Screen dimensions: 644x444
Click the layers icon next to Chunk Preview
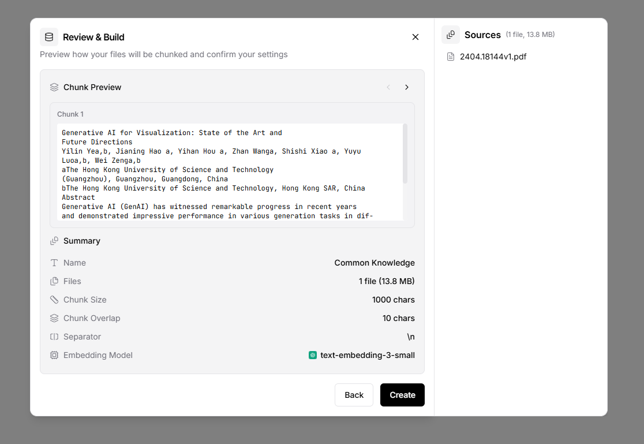54,87
